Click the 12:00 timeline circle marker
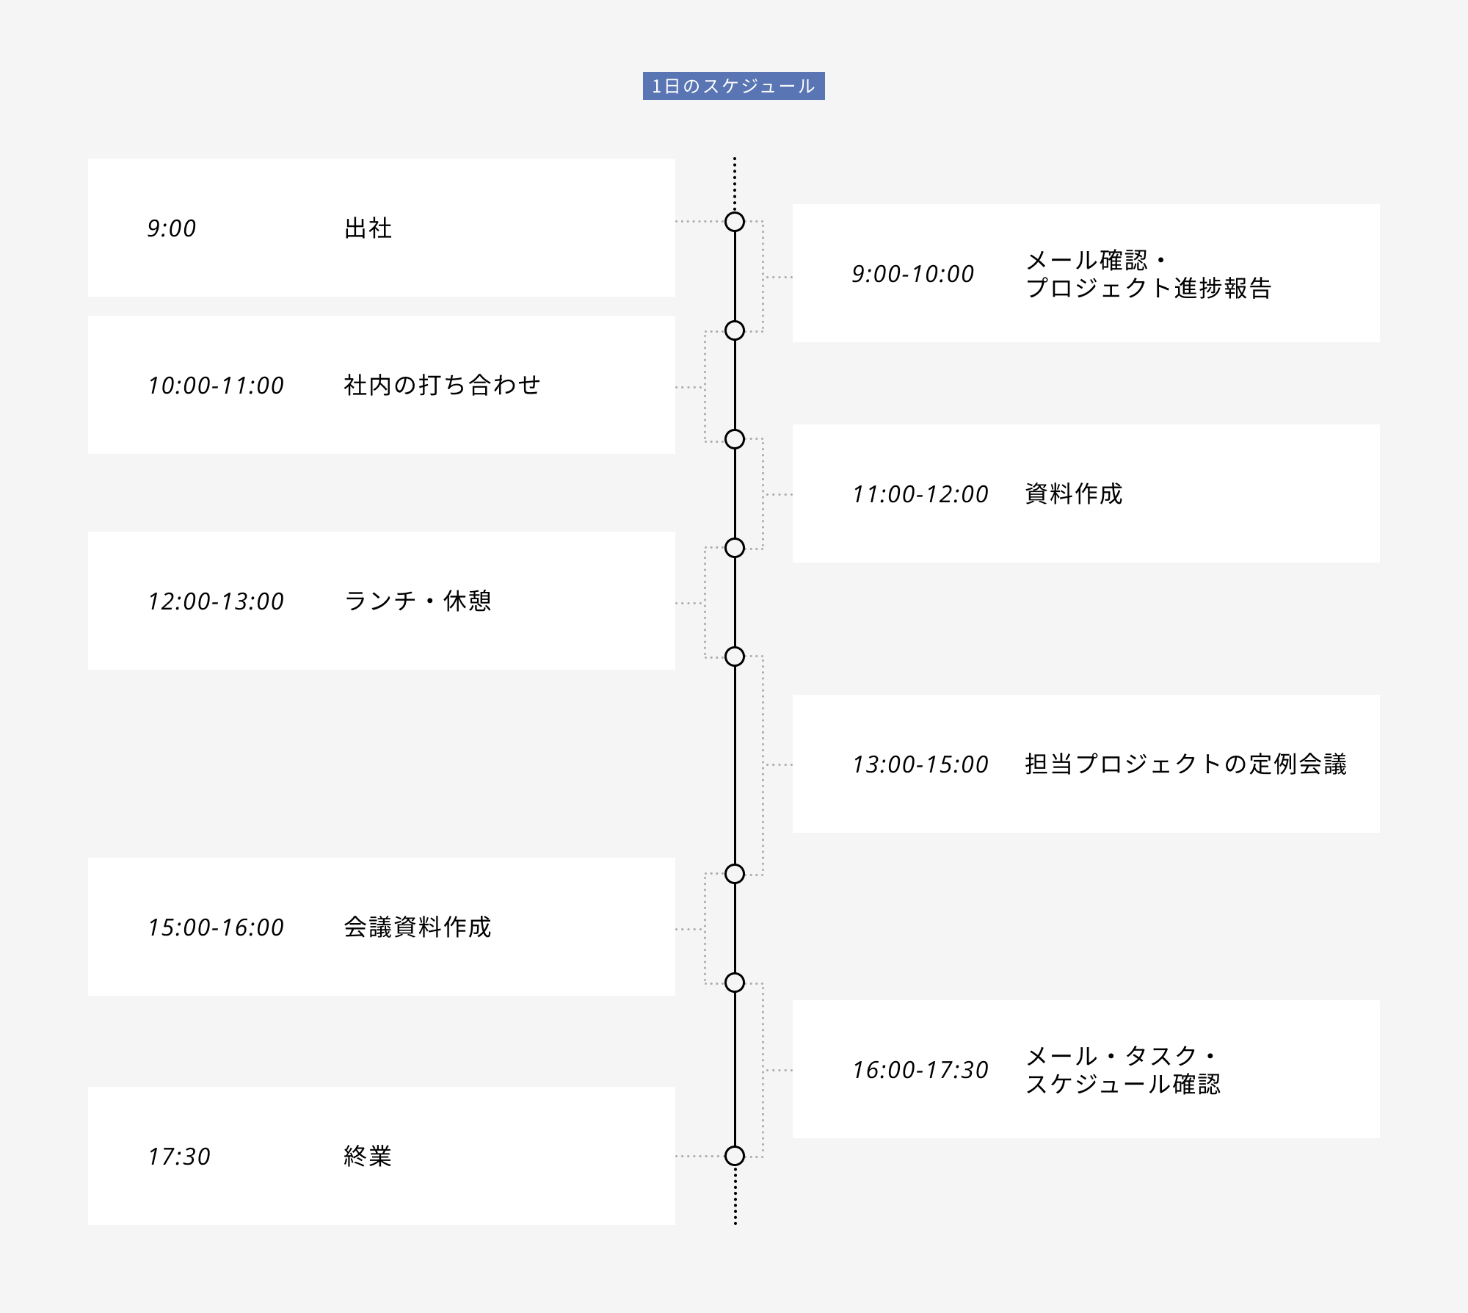The image size is (1468, 1313). 735,548
